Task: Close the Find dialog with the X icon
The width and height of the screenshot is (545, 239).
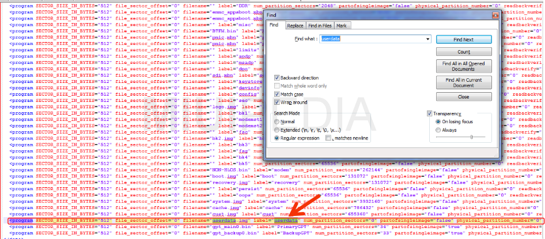Action: pyautogui.click(x=495, y=16)
